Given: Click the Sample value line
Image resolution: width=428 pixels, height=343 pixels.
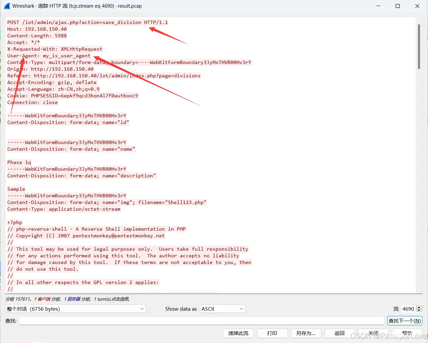Looking at the screenshot, I should [x=16, y=189].
